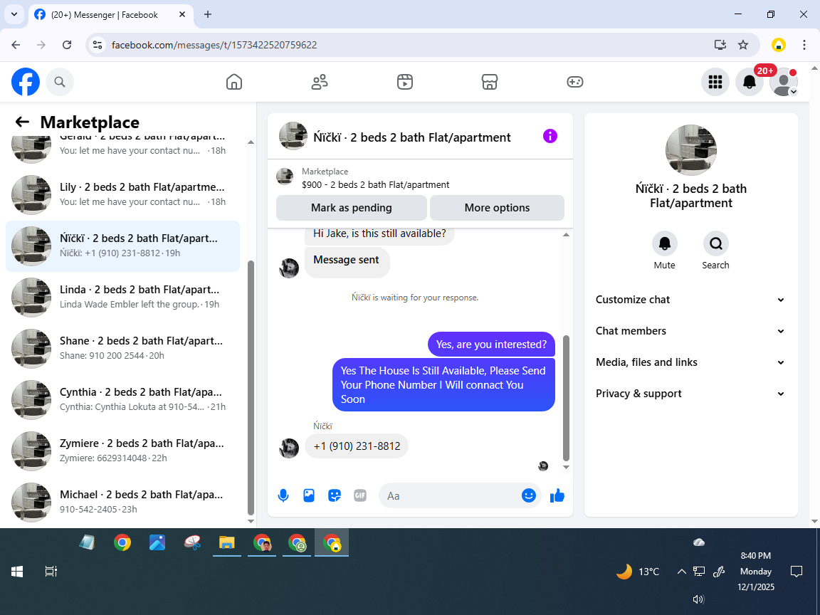Open File Explorer from the taskbar
The image size is (820, 615).
(226, 543)
